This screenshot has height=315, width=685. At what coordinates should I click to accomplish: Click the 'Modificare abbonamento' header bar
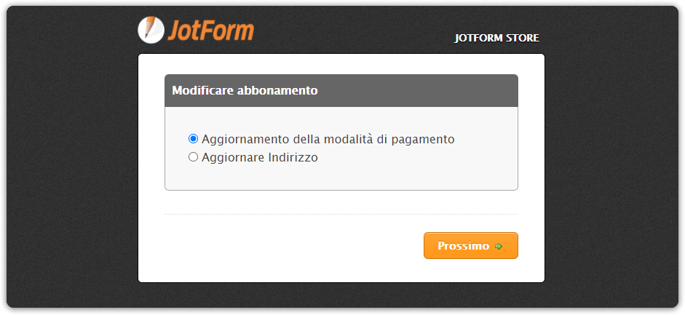tap(408, 91)
